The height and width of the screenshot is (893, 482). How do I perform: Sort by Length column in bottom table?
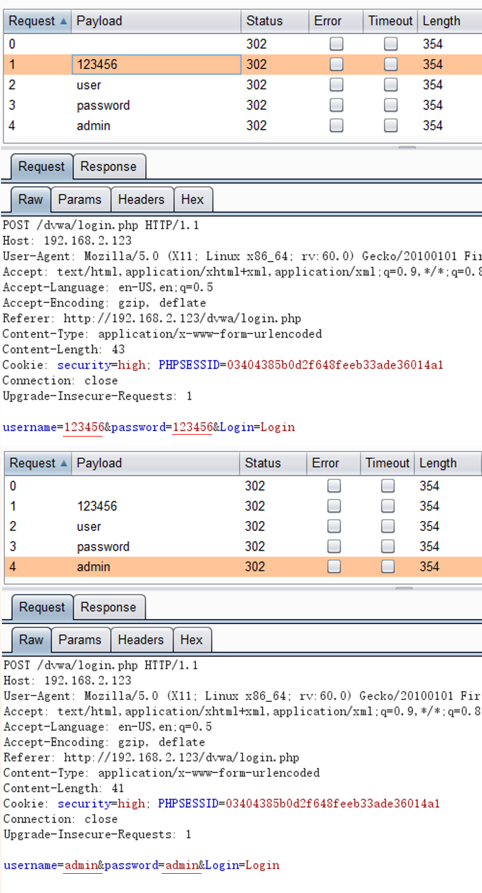(447, 463)
